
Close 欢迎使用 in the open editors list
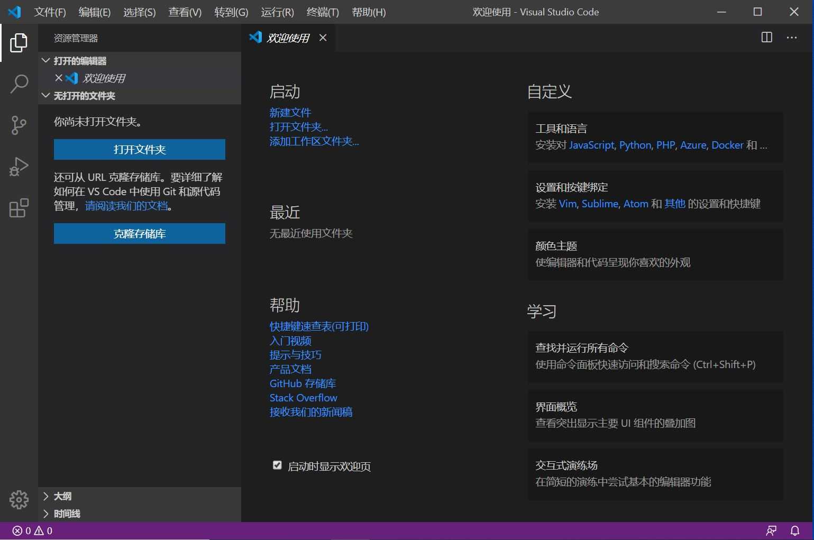(x=59, y=78)
